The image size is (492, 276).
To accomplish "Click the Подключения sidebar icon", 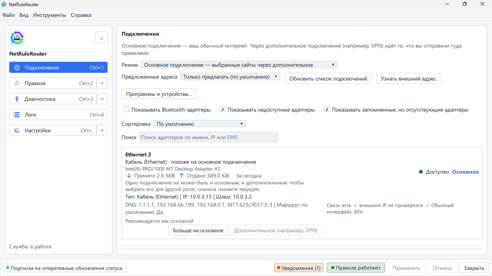I will (x=17, y=67).
